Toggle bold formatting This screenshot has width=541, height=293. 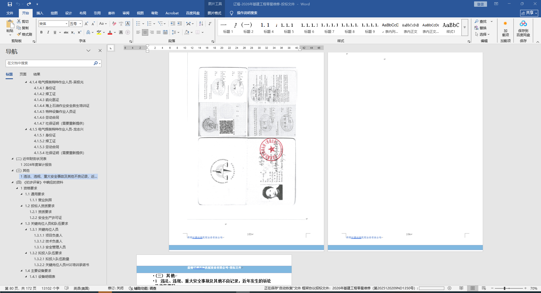click(x=41, y=32)
